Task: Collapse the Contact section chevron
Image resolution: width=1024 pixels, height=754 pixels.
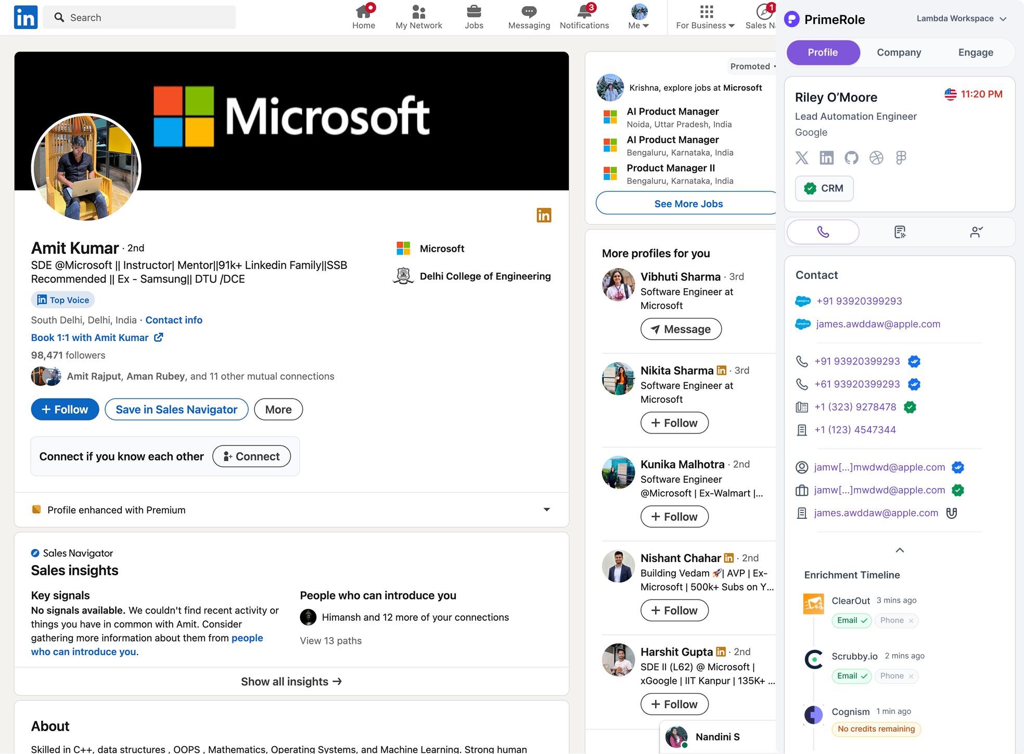Action: (x=900, y=550)
